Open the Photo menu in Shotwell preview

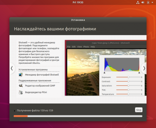coord(86,47)
